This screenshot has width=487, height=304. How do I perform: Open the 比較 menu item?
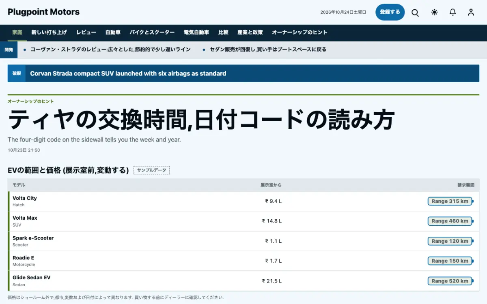pyautogui.click(x=223, y=32)
